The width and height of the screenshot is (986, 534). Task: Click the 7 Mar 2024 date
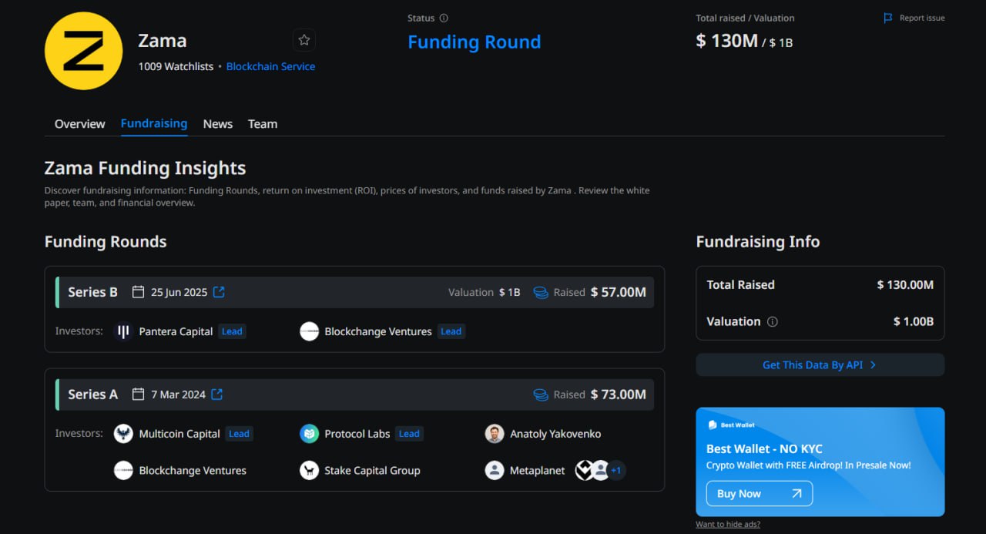click(178, 394)
